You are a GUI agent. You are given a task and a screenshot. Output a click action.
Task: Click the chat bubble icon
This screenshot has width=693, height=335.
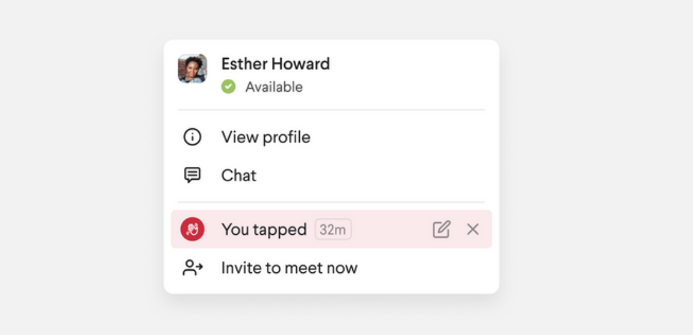192,175
